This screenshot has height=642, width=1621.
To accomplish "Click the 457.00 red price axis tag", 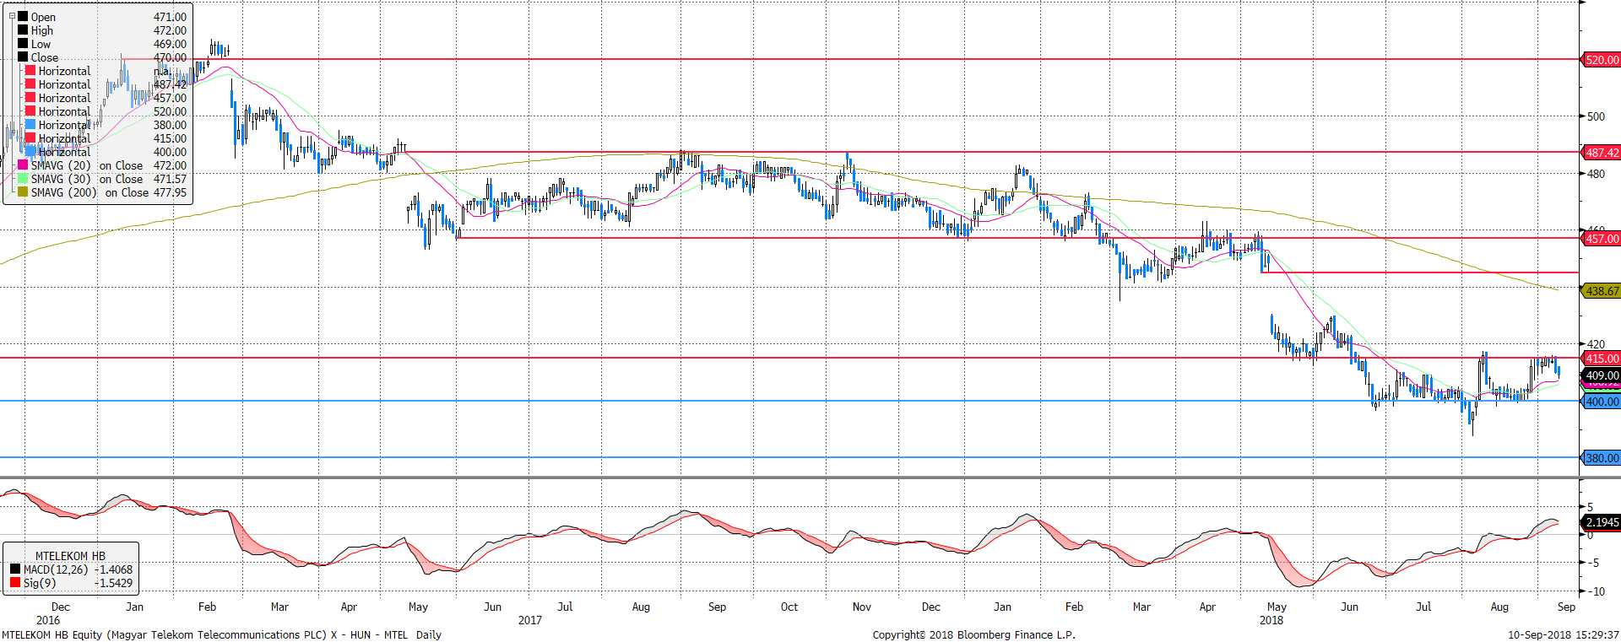I will [x=1601, y=239].
